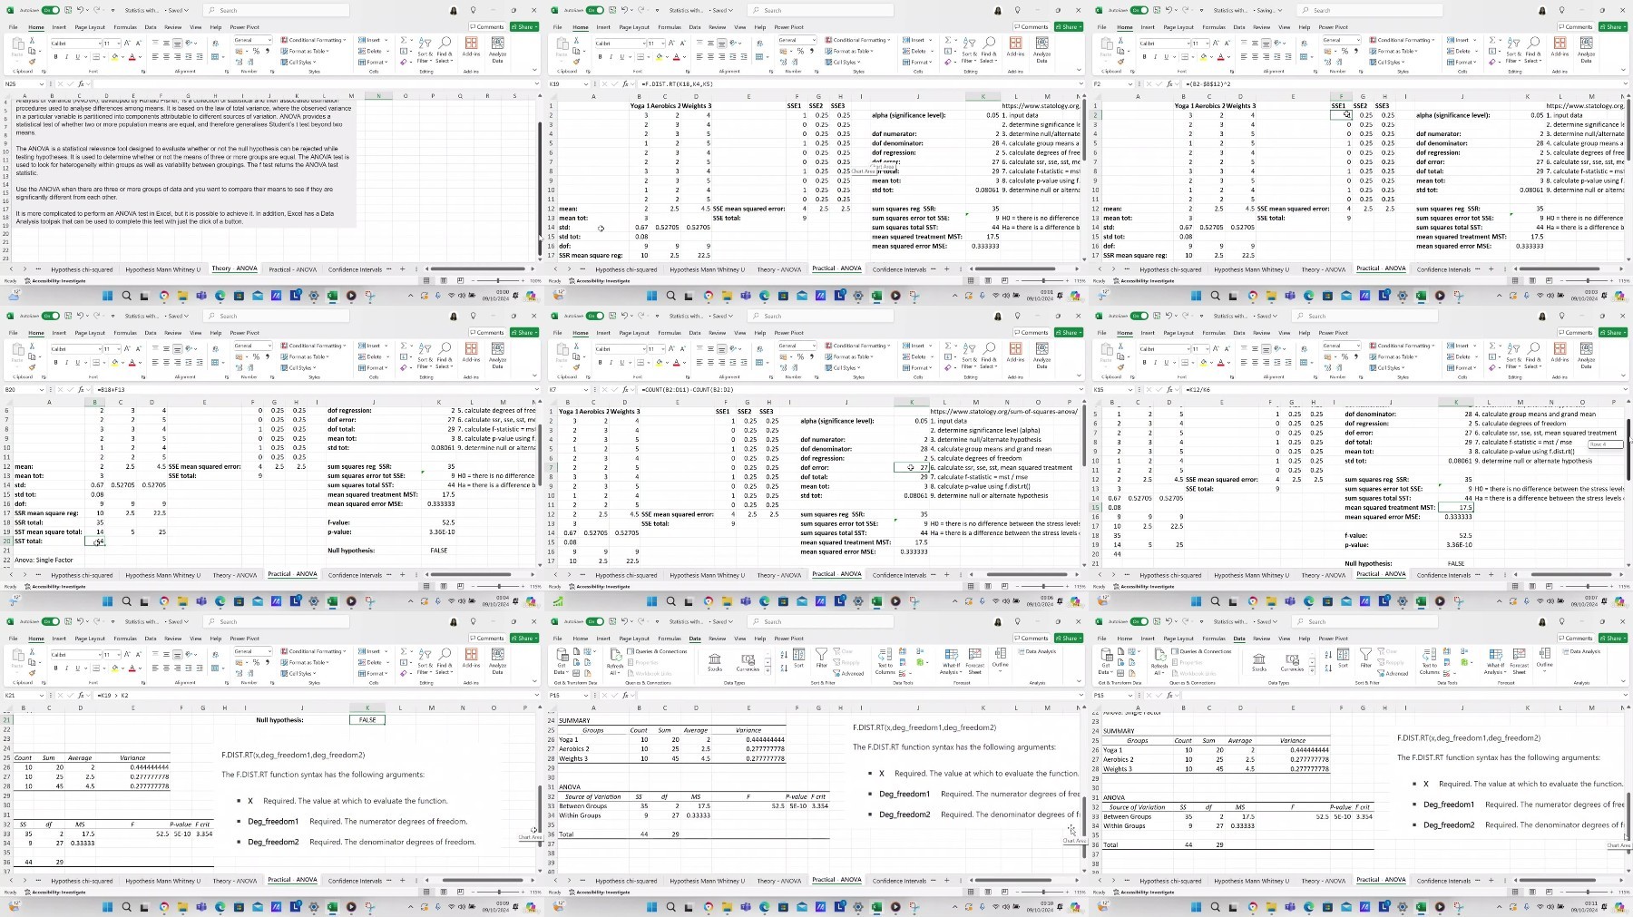The width and height of the screenshot is (1633, 917).
Task: Toggle the AutoSave switch in the K21 window
Action: pos(51,621)
